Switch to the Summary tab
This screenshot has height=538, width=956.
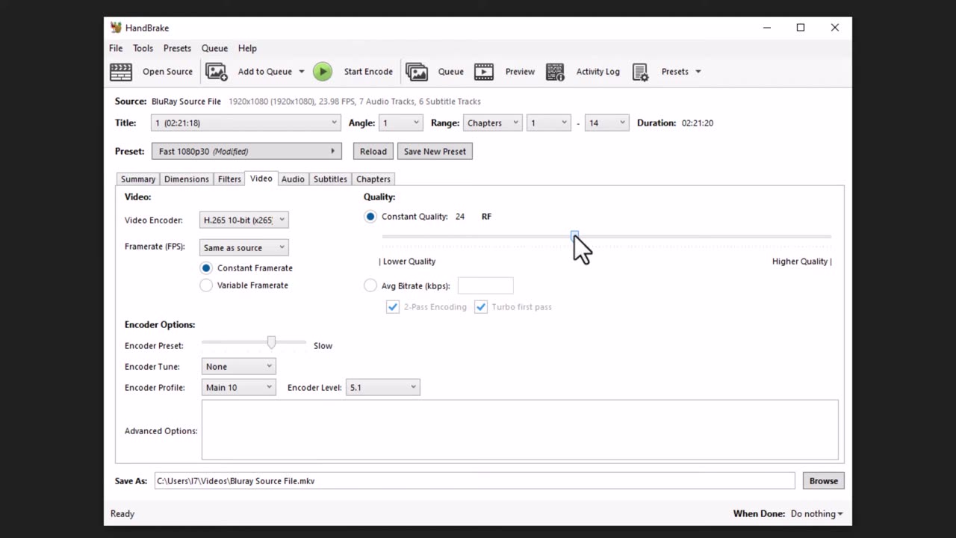coord(138,179)
